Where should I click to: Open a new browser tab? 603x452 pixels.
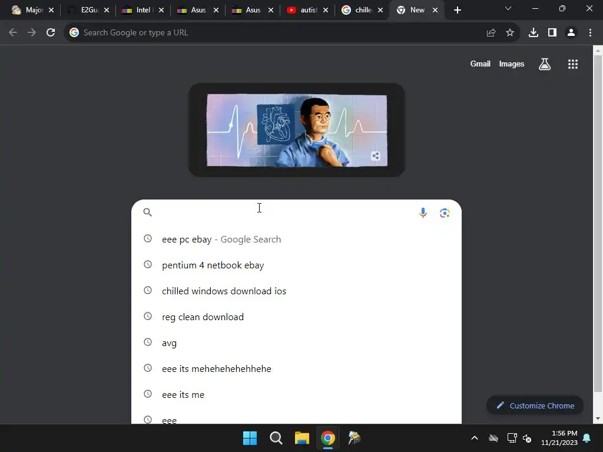tap(457, 11)
